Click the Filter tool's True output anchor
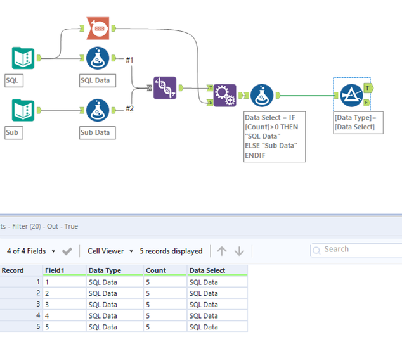The image size is (402, 349). pos(368,88)
